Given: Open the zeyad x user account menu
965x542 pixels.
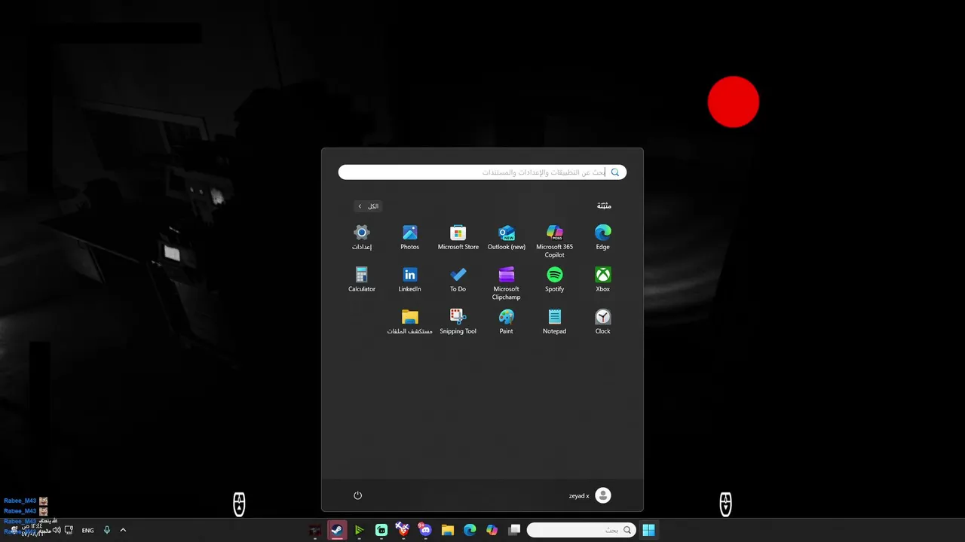Looking at the screenshot, I should [x=590, y=495].
